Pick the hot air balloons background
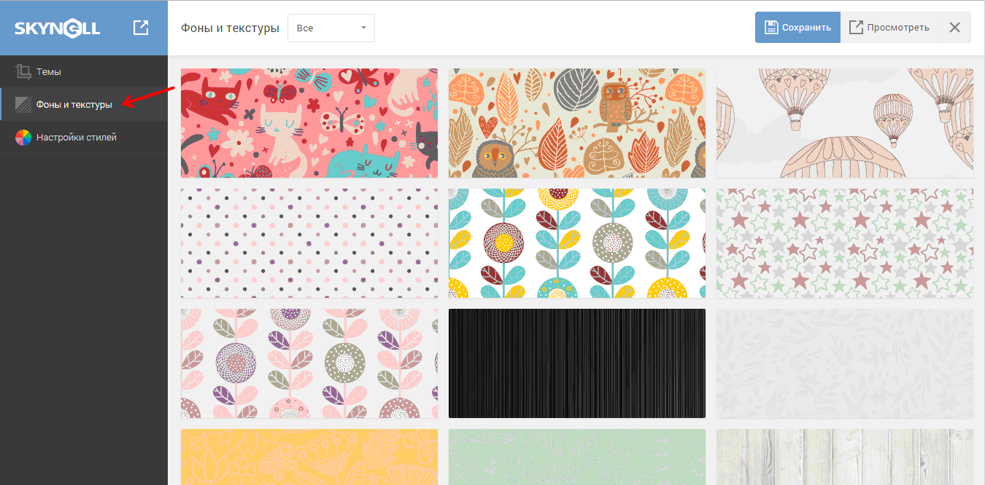 pos(844,123)
